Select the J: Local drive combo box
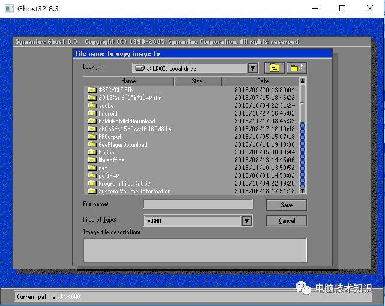 [x=195, y=68]
